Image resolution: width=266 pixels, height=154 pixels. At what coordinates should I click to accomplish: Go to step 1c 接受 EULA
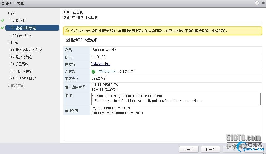[x=21, y=35]
